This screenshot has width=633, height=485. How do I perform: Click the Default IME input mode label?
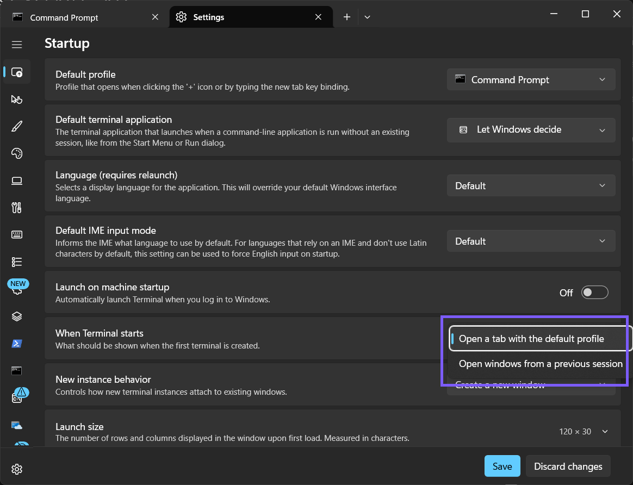pos(105,231)
